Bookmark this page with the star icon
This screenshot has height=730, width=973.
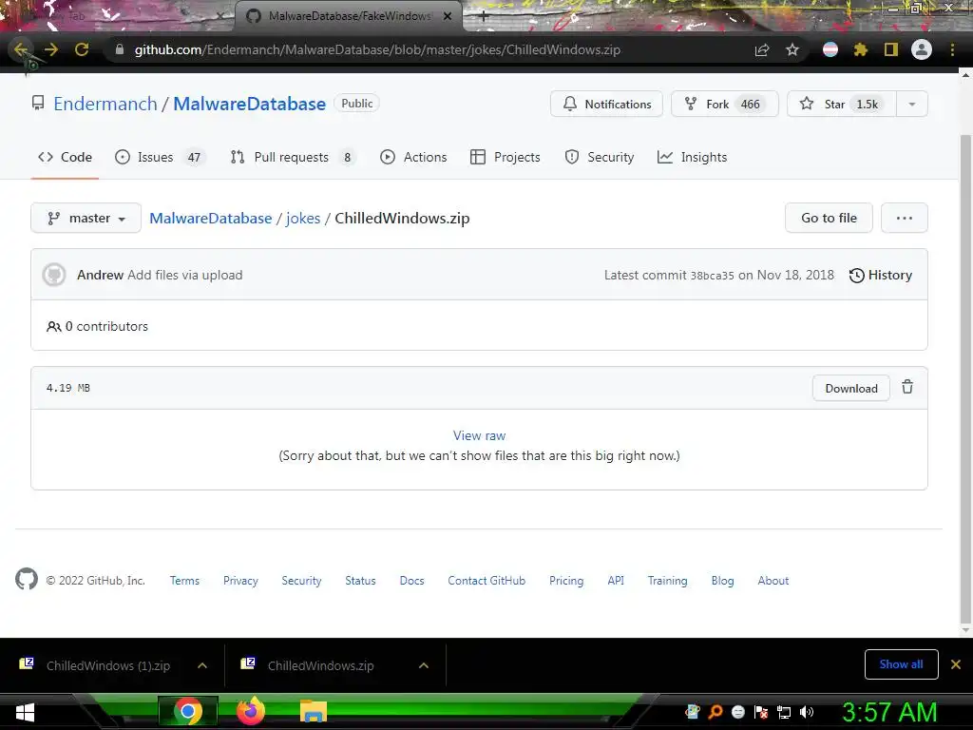click(792, 49)
